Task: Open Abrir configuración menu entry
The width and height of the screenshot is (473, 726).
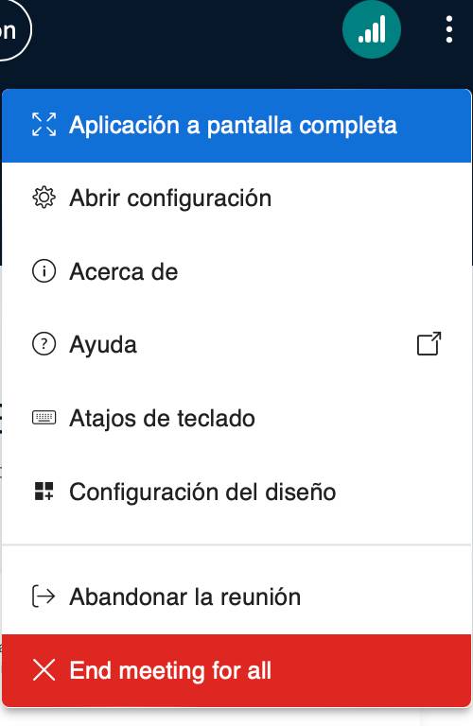Action: coord(236,199)
